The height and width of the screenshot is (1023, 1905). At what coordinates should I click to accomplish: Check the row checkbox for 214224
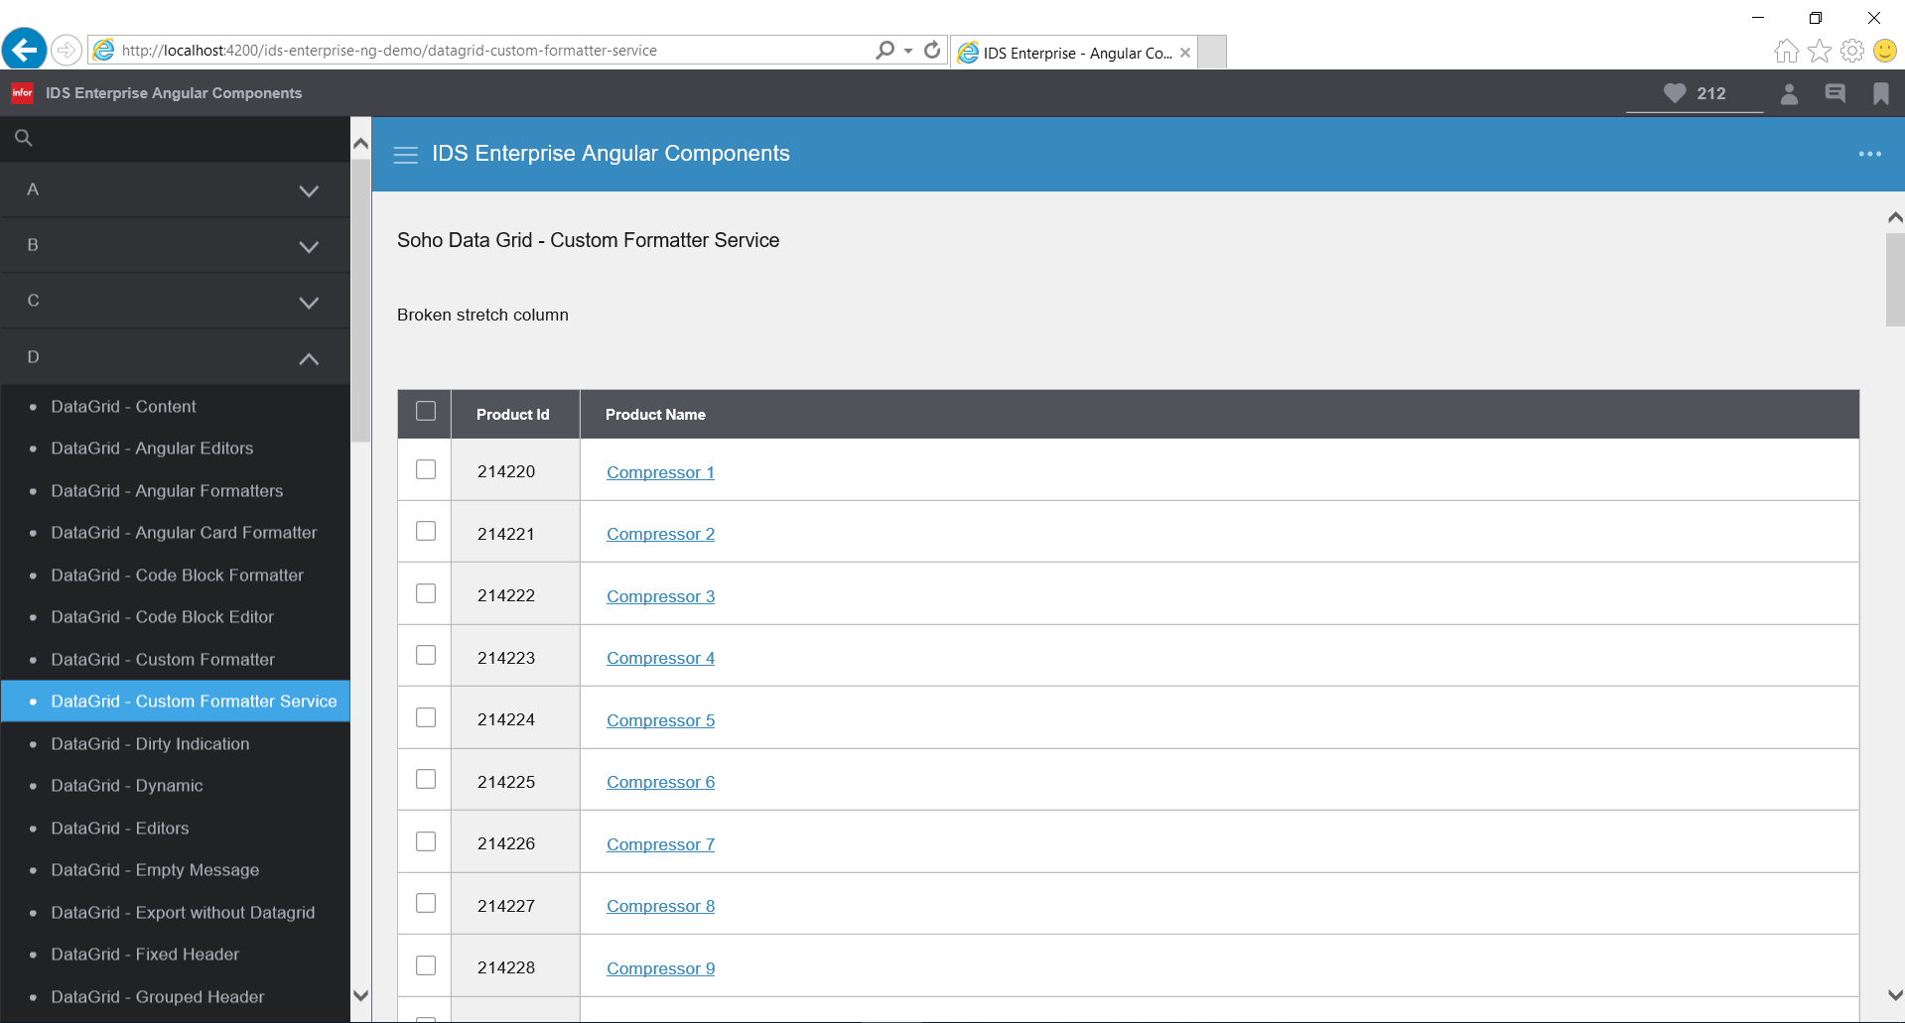(426, 717)
